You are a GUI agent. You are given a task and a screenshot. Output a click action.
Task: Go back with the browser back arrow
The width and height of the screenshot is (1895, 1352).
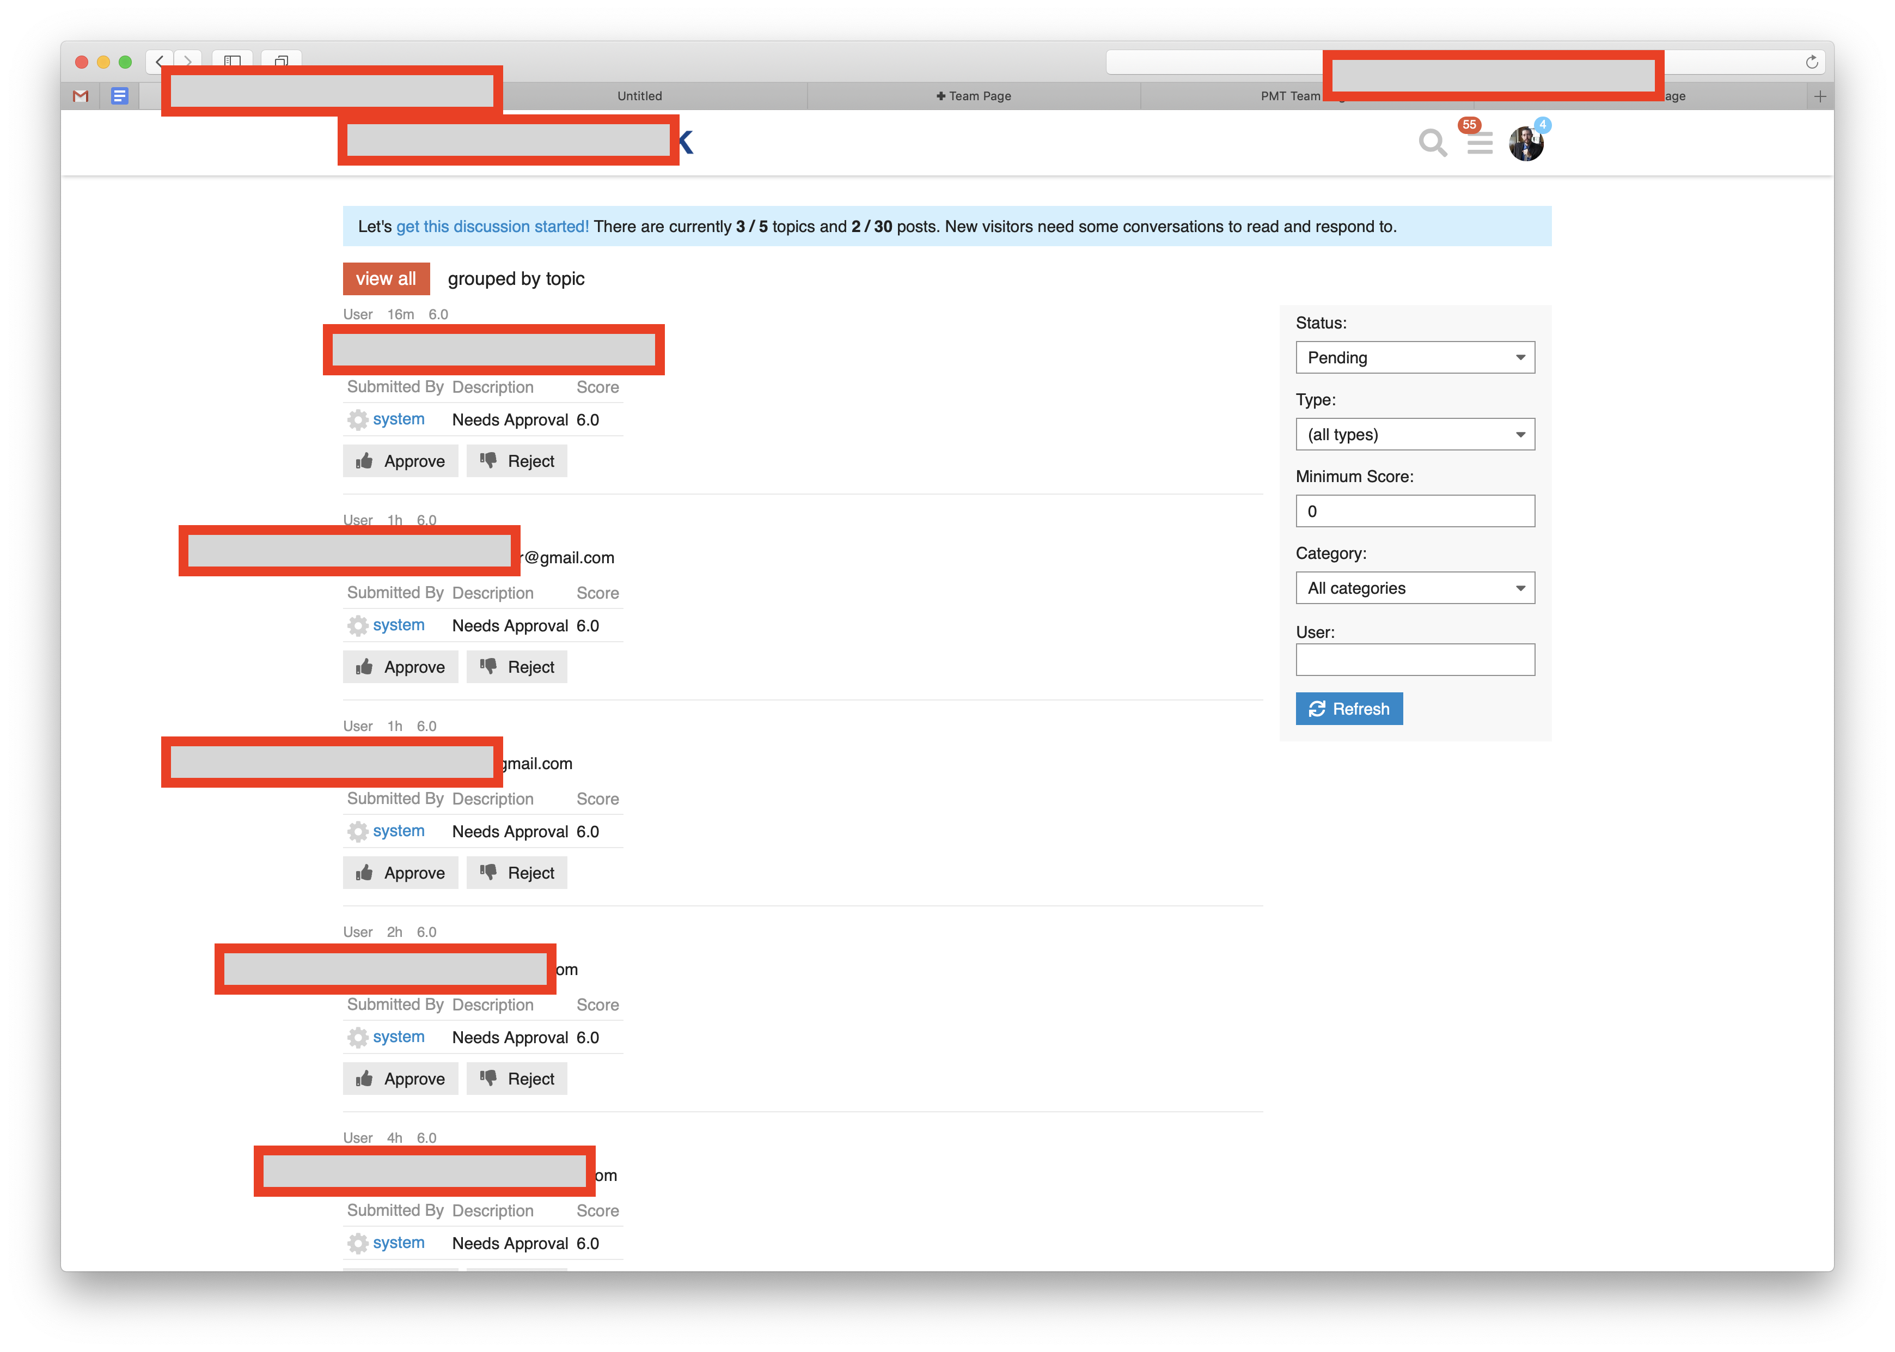(160, 61)
